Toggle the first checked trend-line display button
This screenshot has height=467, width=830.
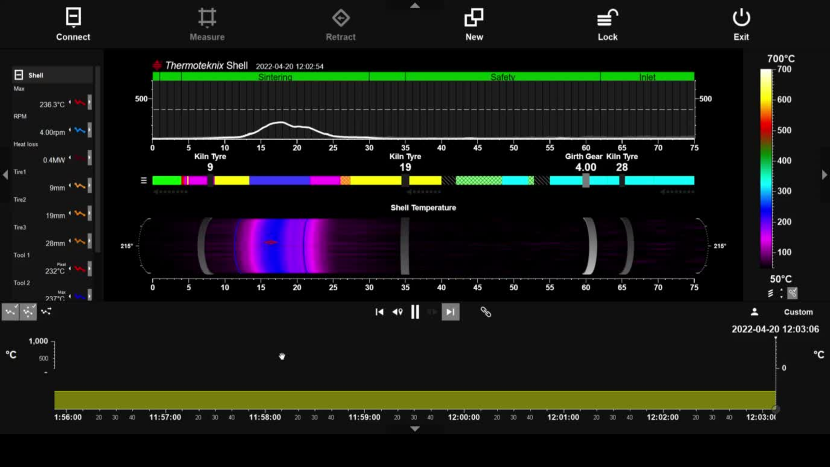[x=10, y=312]
